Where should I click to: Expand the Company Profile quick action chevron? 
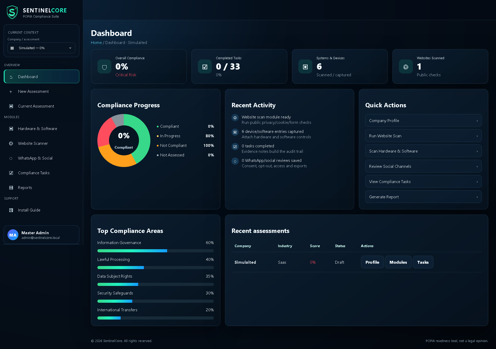click(477, 121)
